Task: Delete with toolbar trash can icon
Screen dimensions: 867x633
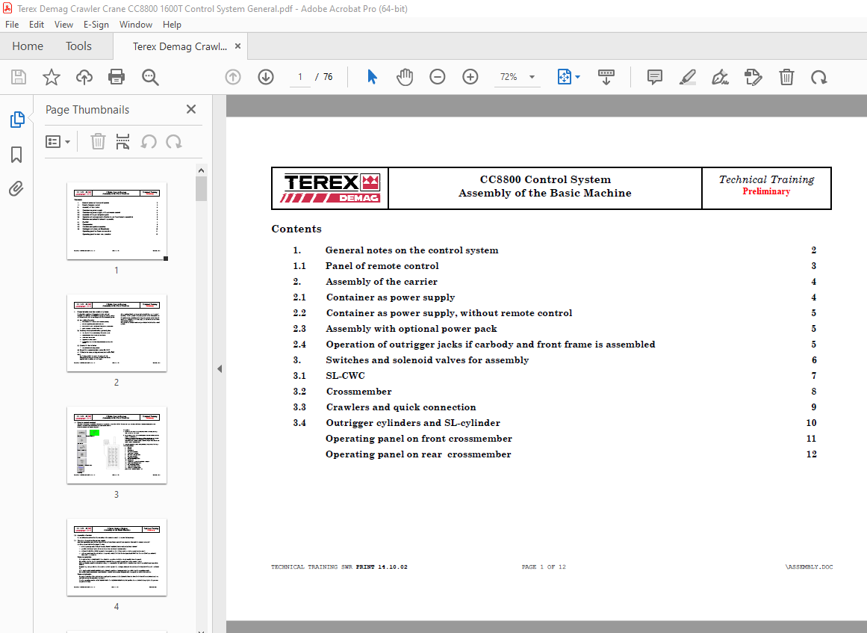Action: coord(786,77)
